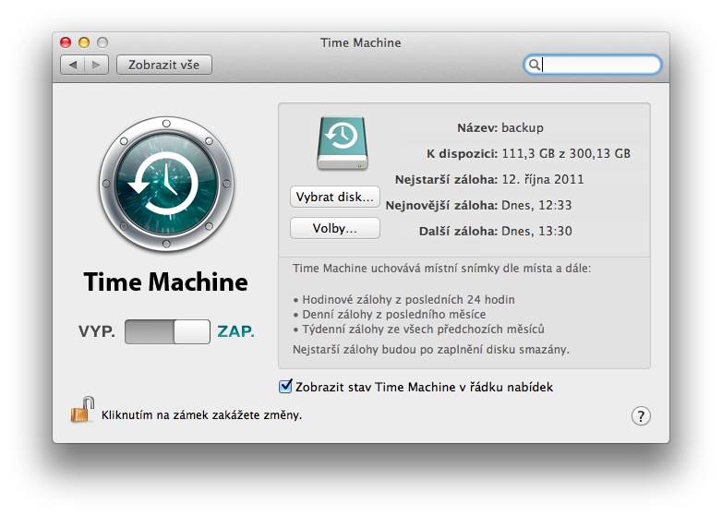Click the large Time Machine clock icon
Viewport: 722px width, 516px height.
[166, 184]
